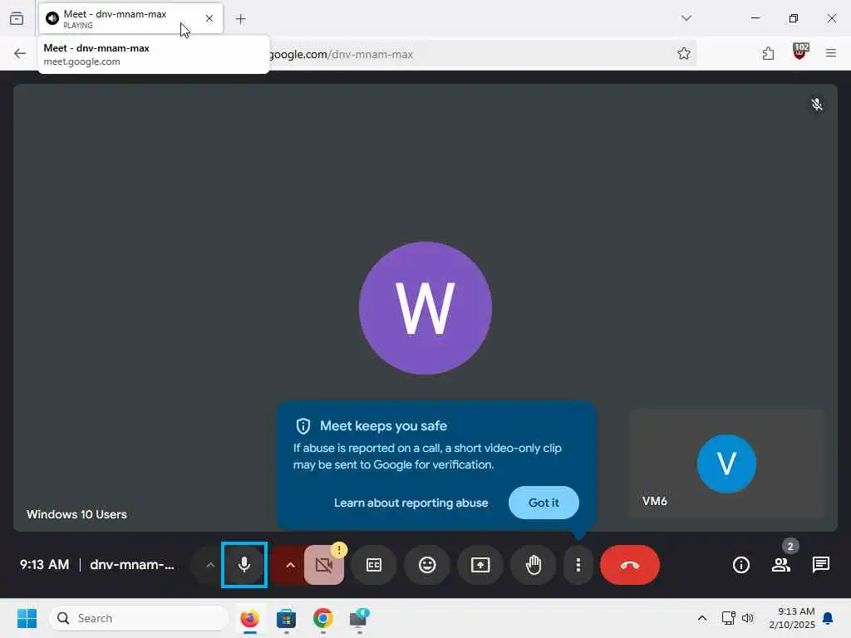The width and height of the screenshot is (851, 638).
Task: Switch to Firefox in taskbar
Action: click(249, 618)
